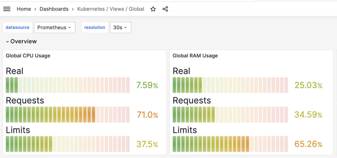This screenshot has height=158, width=337.
Task: Click CPU Requests bar gauge
Action: (x=68, y=115)
